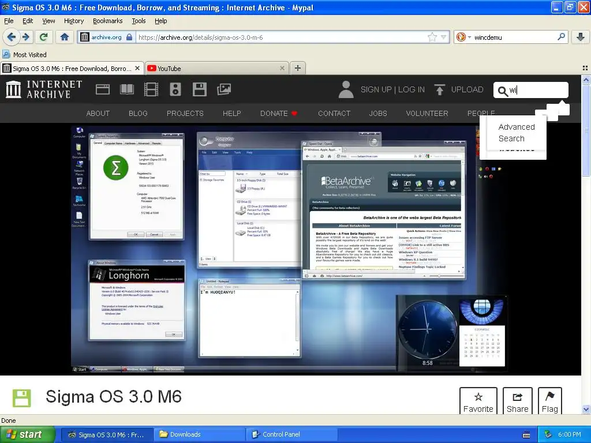Open the Edit menu
The image size is (591, 443).
tap(28, 21)
